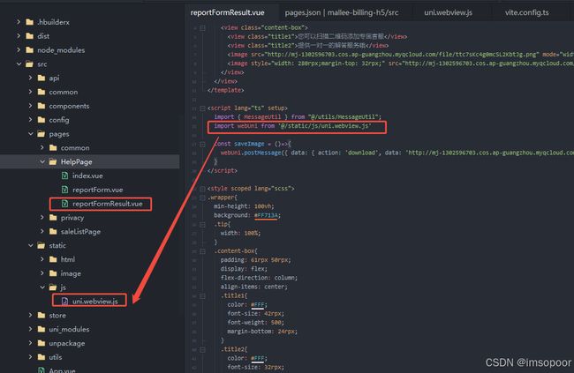Click the webUni.postMessage code line

click(x=397, y=153)
